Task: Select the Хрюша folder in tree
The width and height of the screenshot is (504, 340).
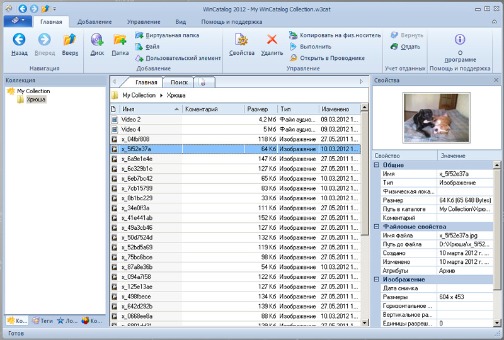Action: pyautogui.click(x=36, y=99)
